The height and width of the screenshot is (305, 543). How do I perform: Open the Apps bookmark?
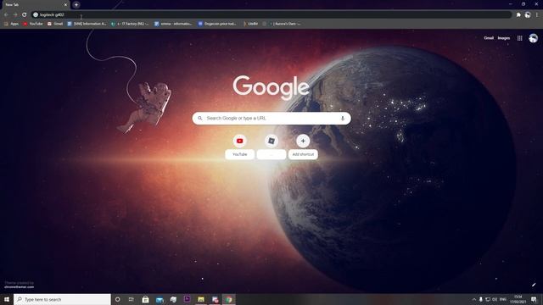11,24
